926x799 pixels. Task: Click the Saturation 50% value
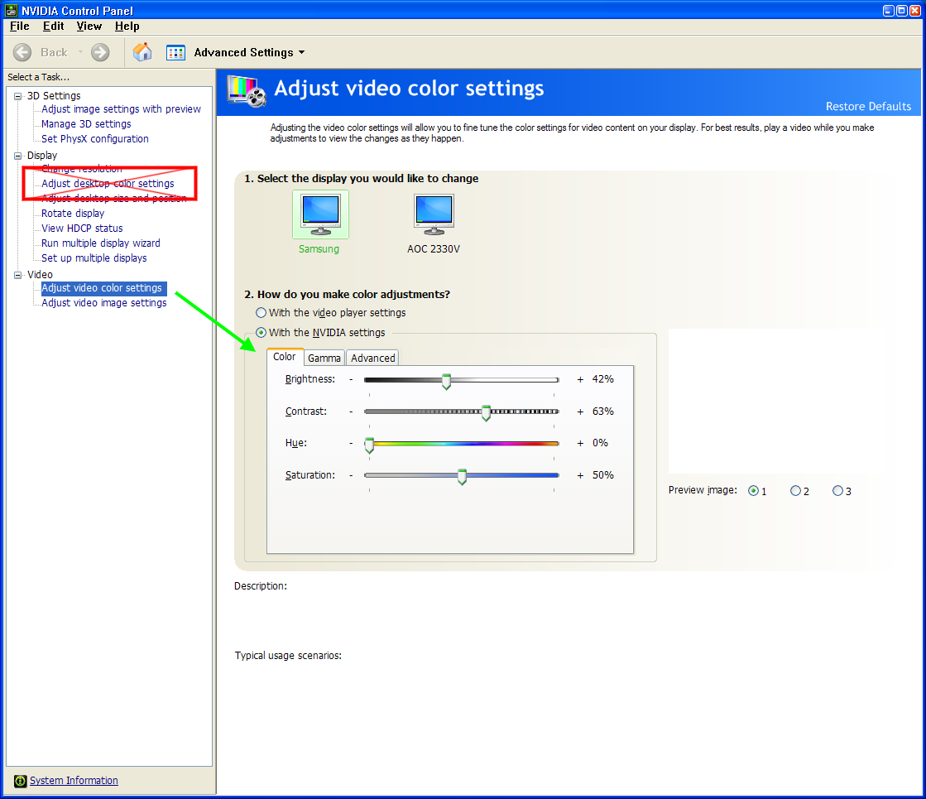click(603, 475)
